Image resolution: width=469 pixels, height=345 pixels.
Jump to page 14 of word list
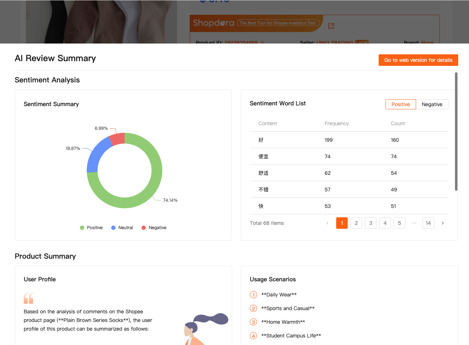pos(428,223)
